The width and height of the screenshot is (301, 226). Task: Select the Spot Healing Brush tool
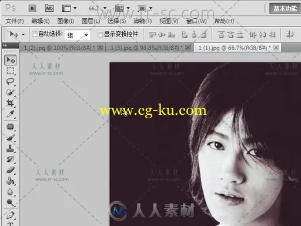click(x=11, y=127)
